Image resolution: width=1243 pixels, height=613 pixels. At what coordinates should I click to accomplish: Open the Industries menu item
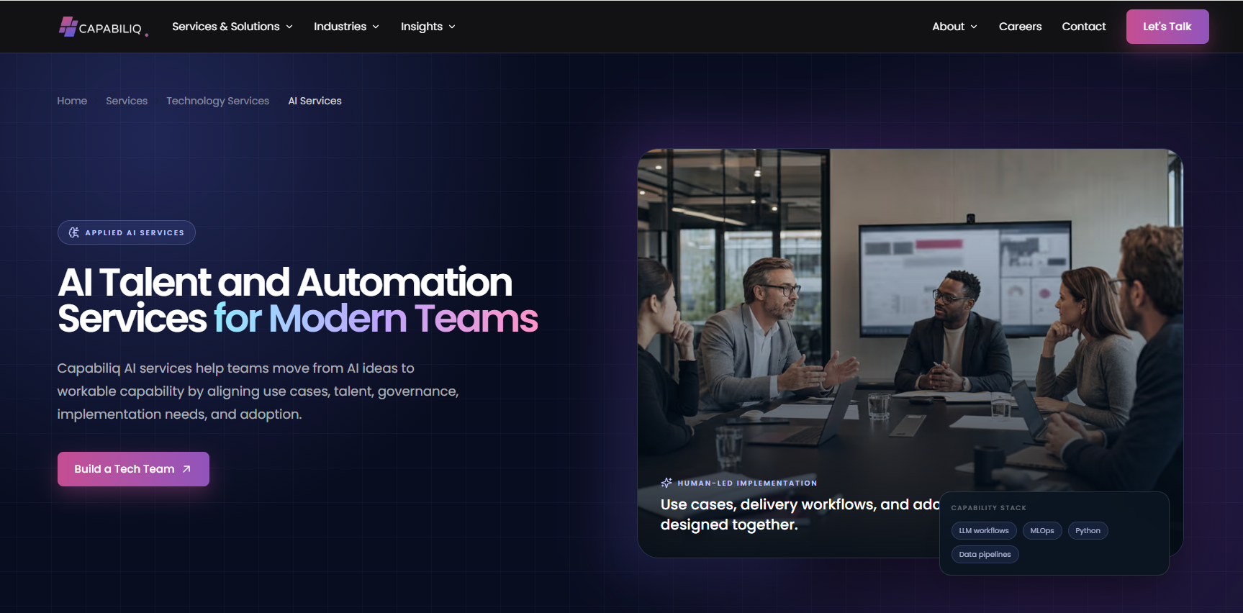346,27
